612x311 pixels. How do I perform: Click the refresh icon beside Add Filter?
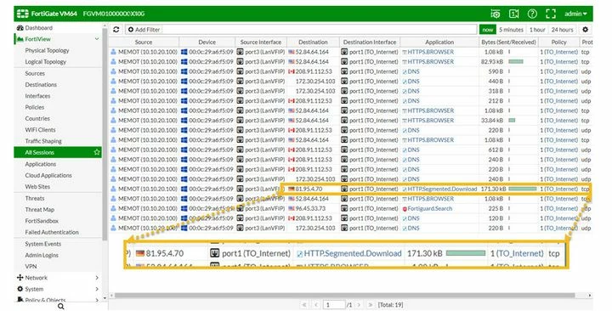[x=116, y=30]
